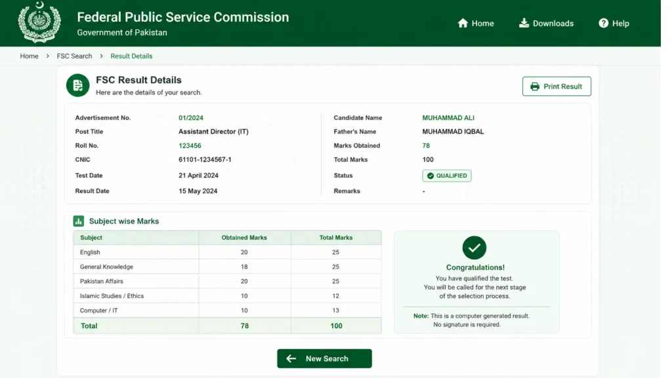Click the Total row label in table
The image size is (672, 378).
pos(89,325)
